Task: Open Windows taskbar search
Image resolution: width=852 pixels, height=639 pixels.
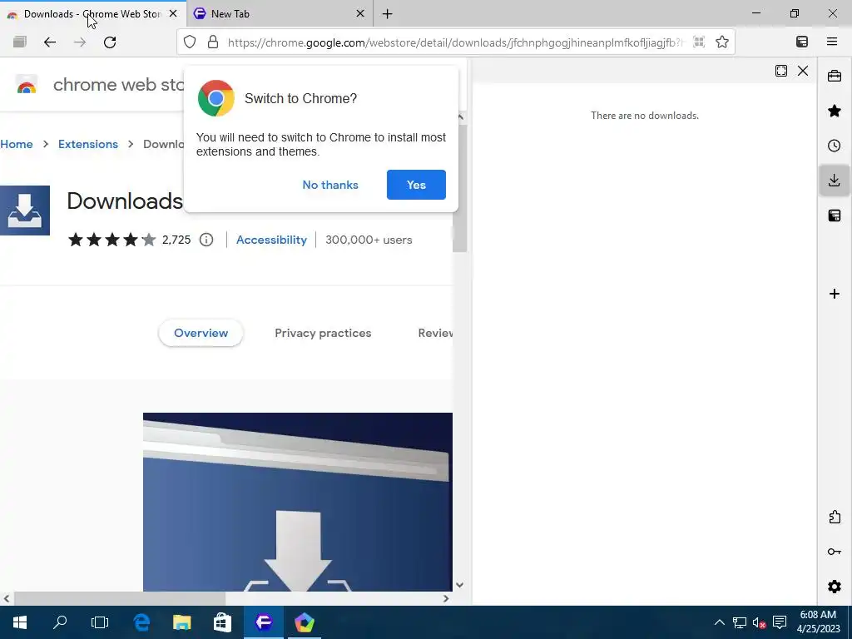Action: coord(60,622)
